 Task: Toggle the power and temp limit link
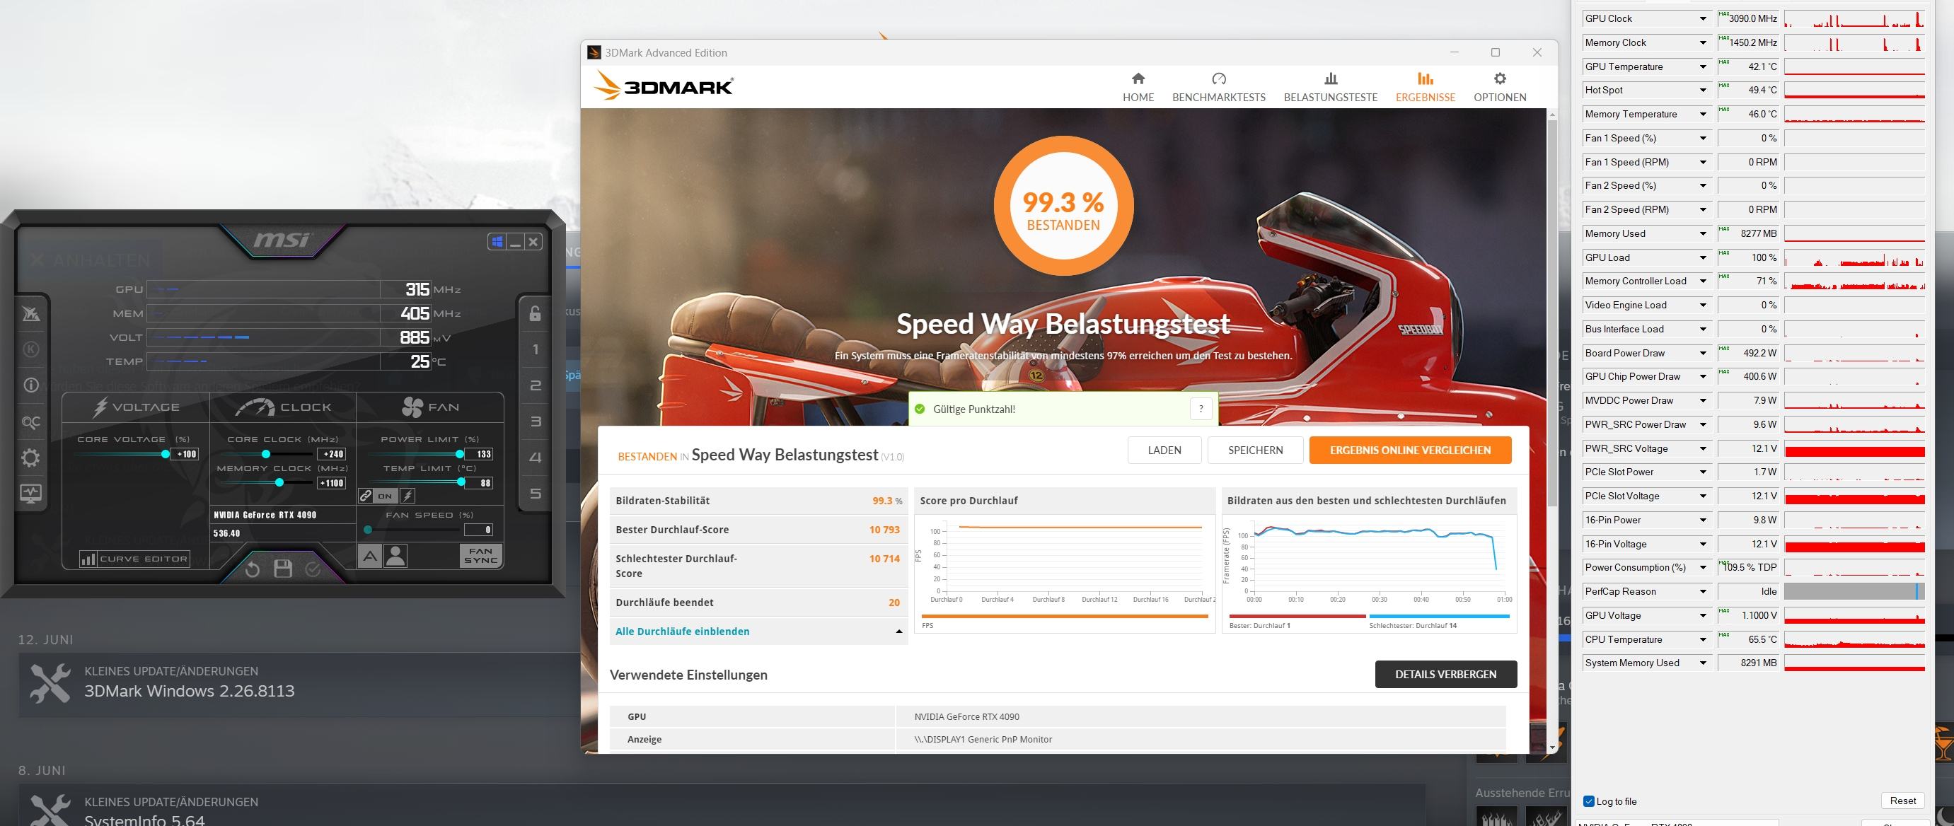(x=366, y=496)
